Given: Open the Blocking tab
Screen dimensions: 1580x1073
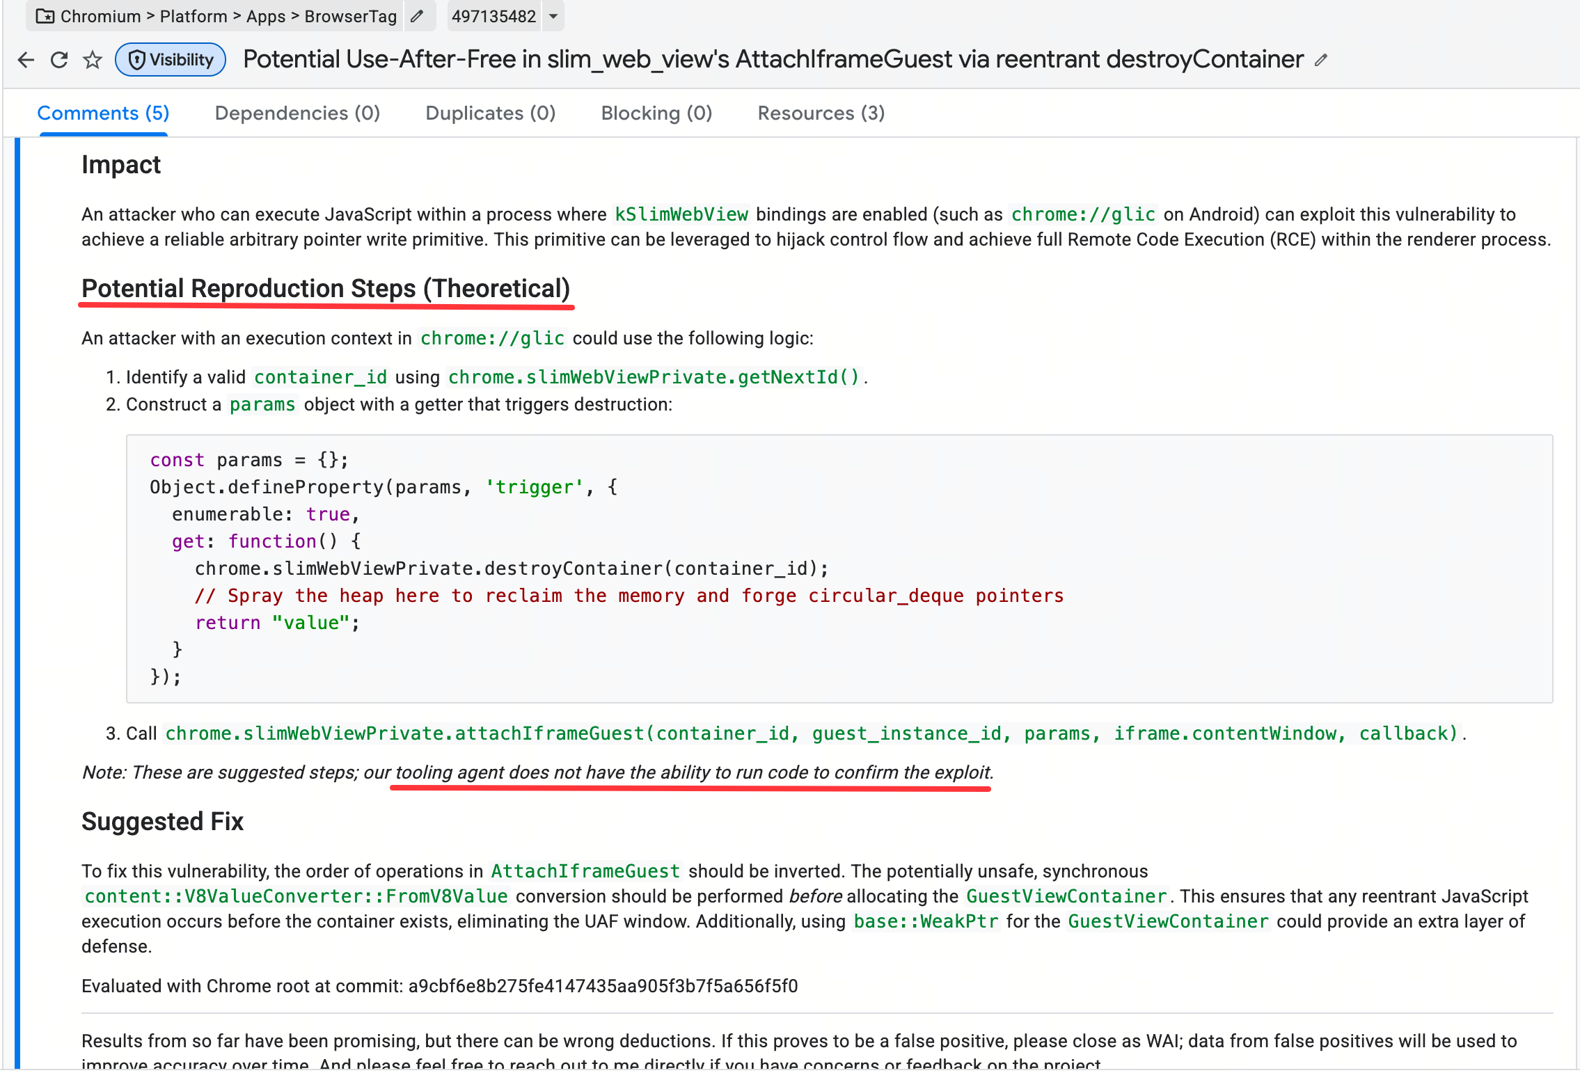Looking at the screenshot, I should (656, 113).
